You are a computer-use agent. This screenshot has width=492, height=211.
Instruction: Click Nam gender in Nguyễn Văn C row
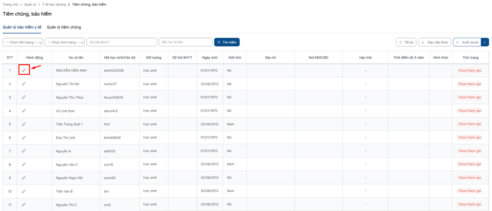click(231, 164)
